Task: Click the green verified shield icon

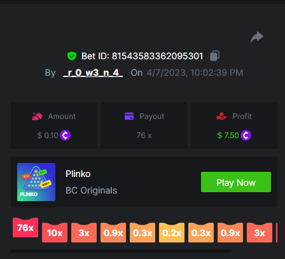Action: point(72,56)
